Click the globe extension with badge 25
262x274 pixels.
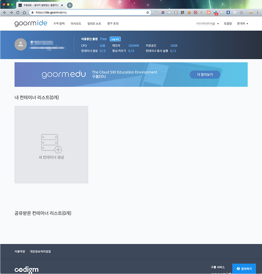click(x=215, y=13)
